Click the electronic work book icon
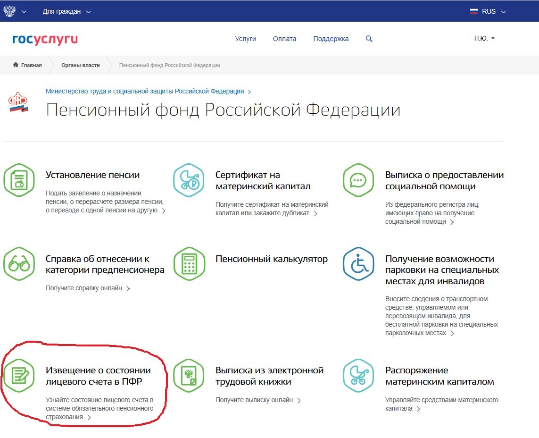Screen dimensions: 539x438 tap(189, 375)
